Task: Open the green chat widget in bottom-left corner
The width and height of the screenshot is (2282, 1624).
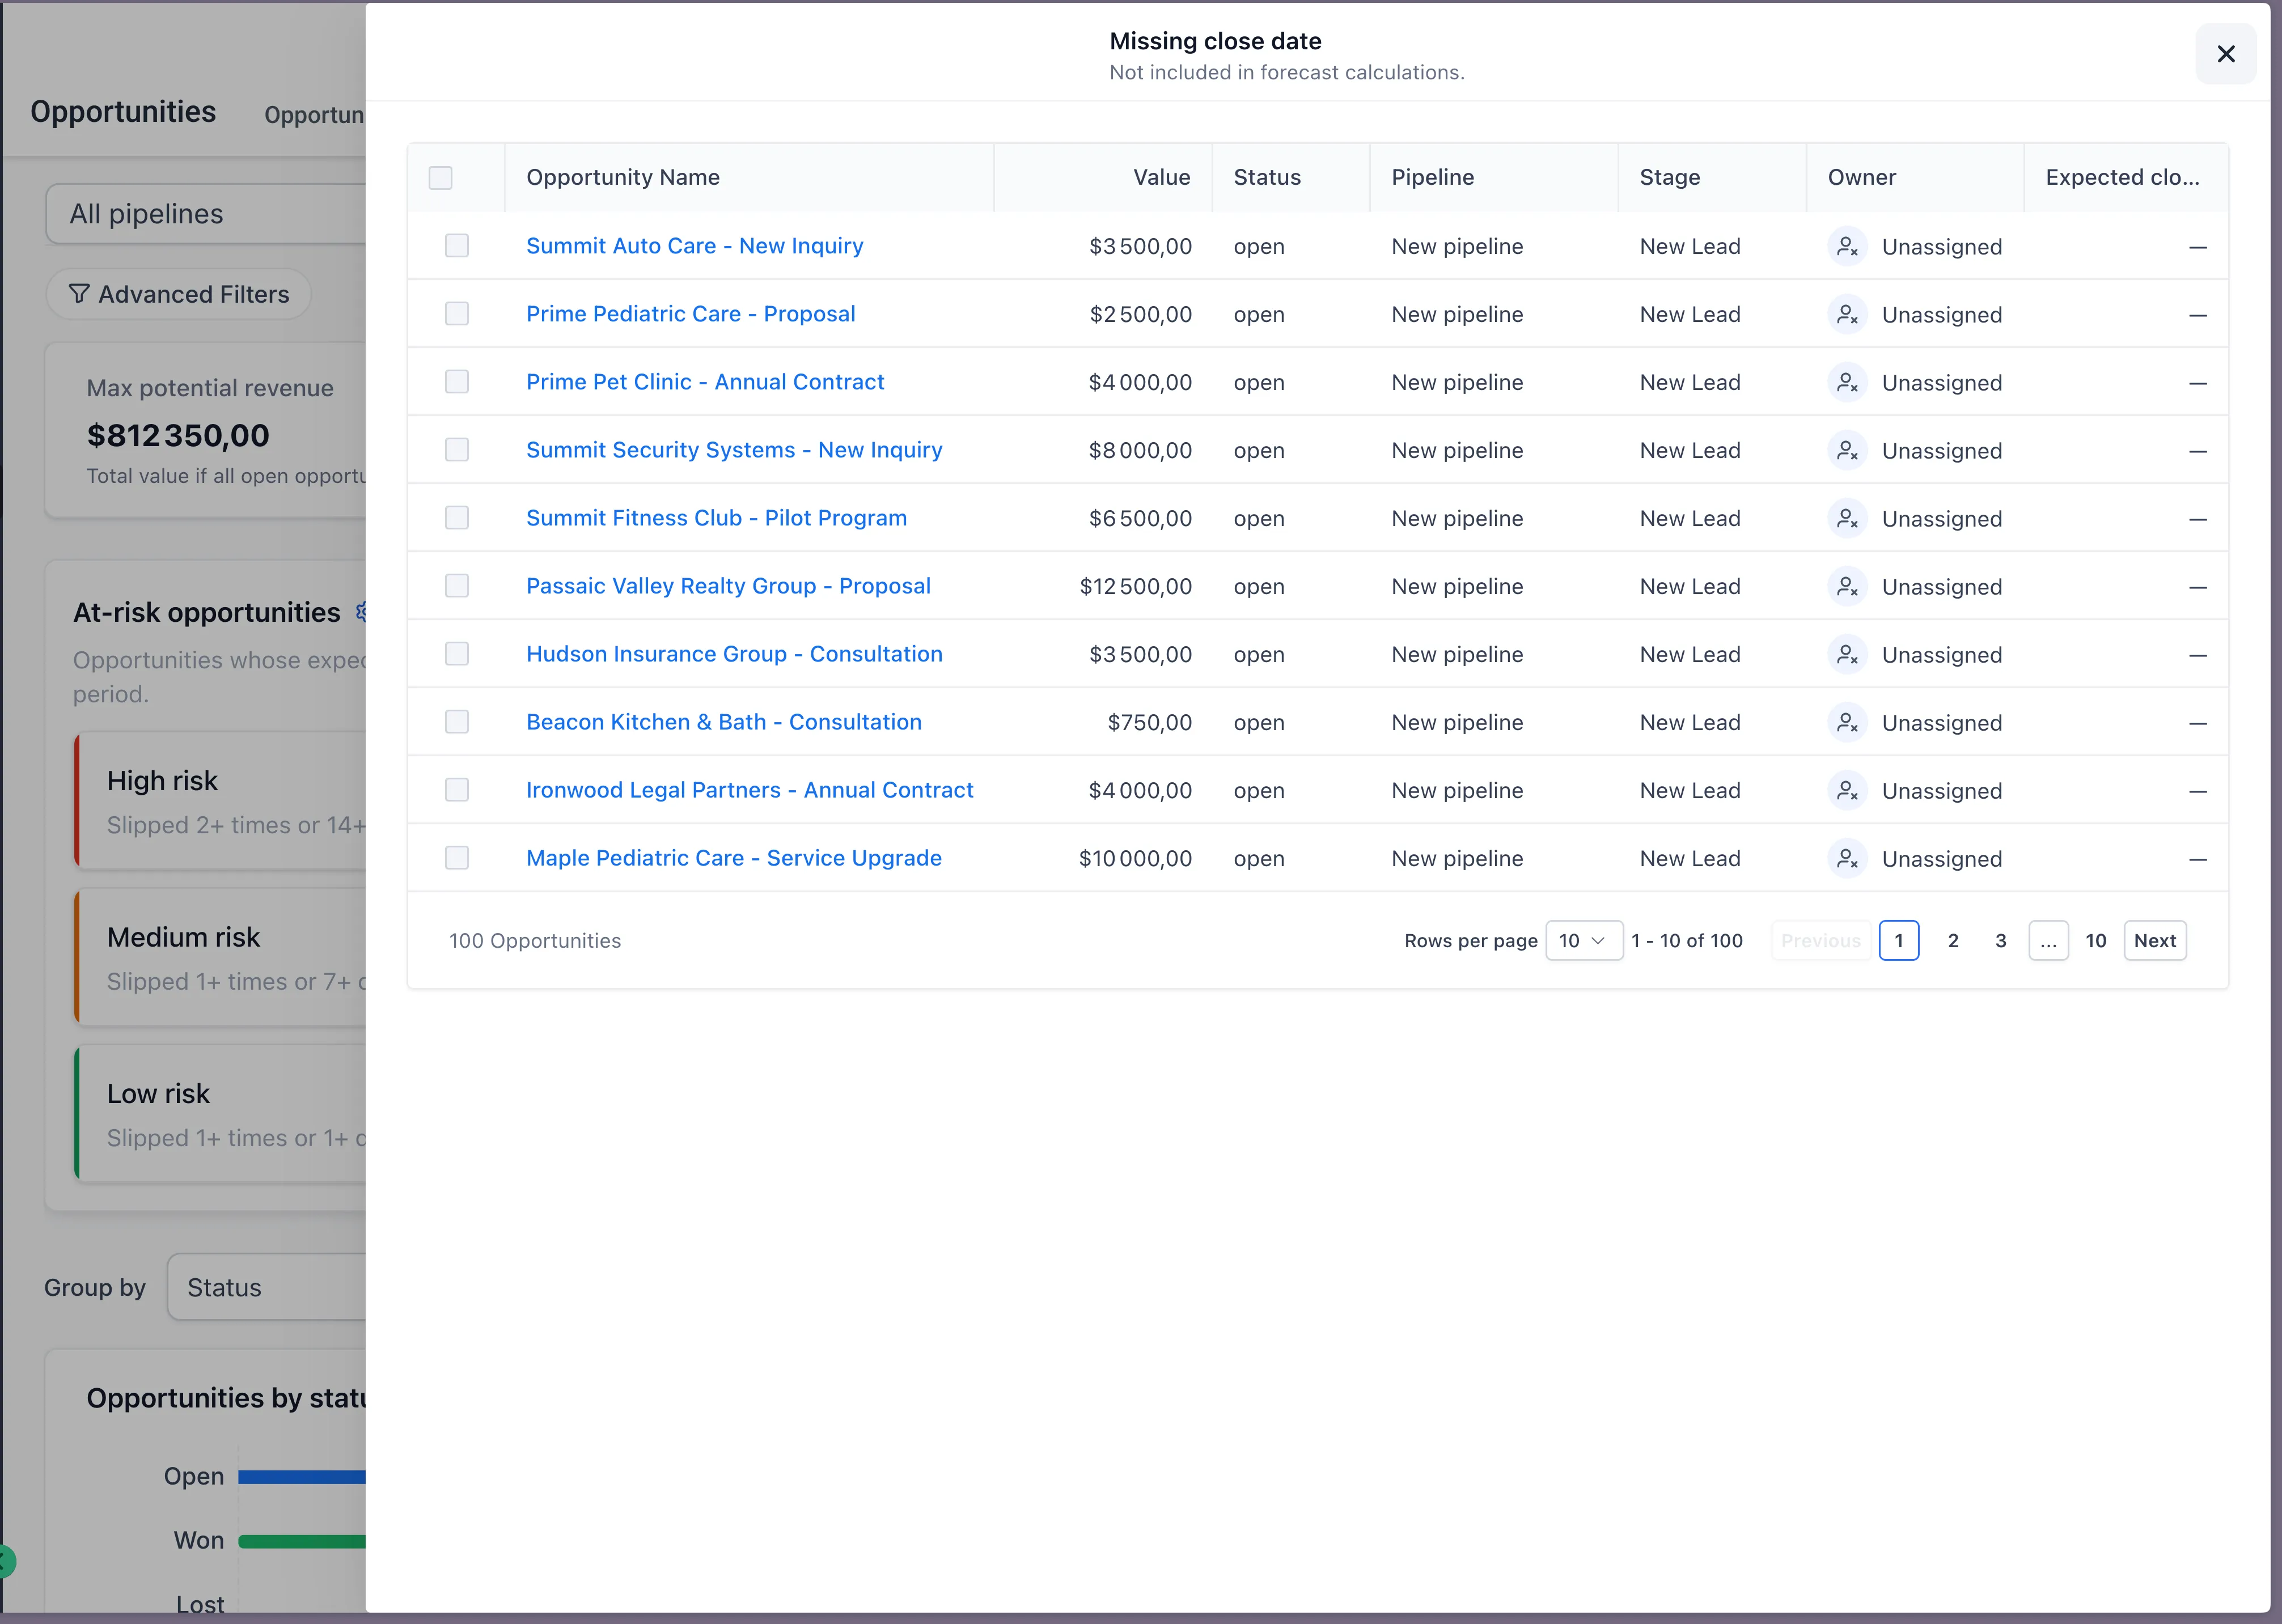Action: pyautogui.click(x=8, y=1562)
